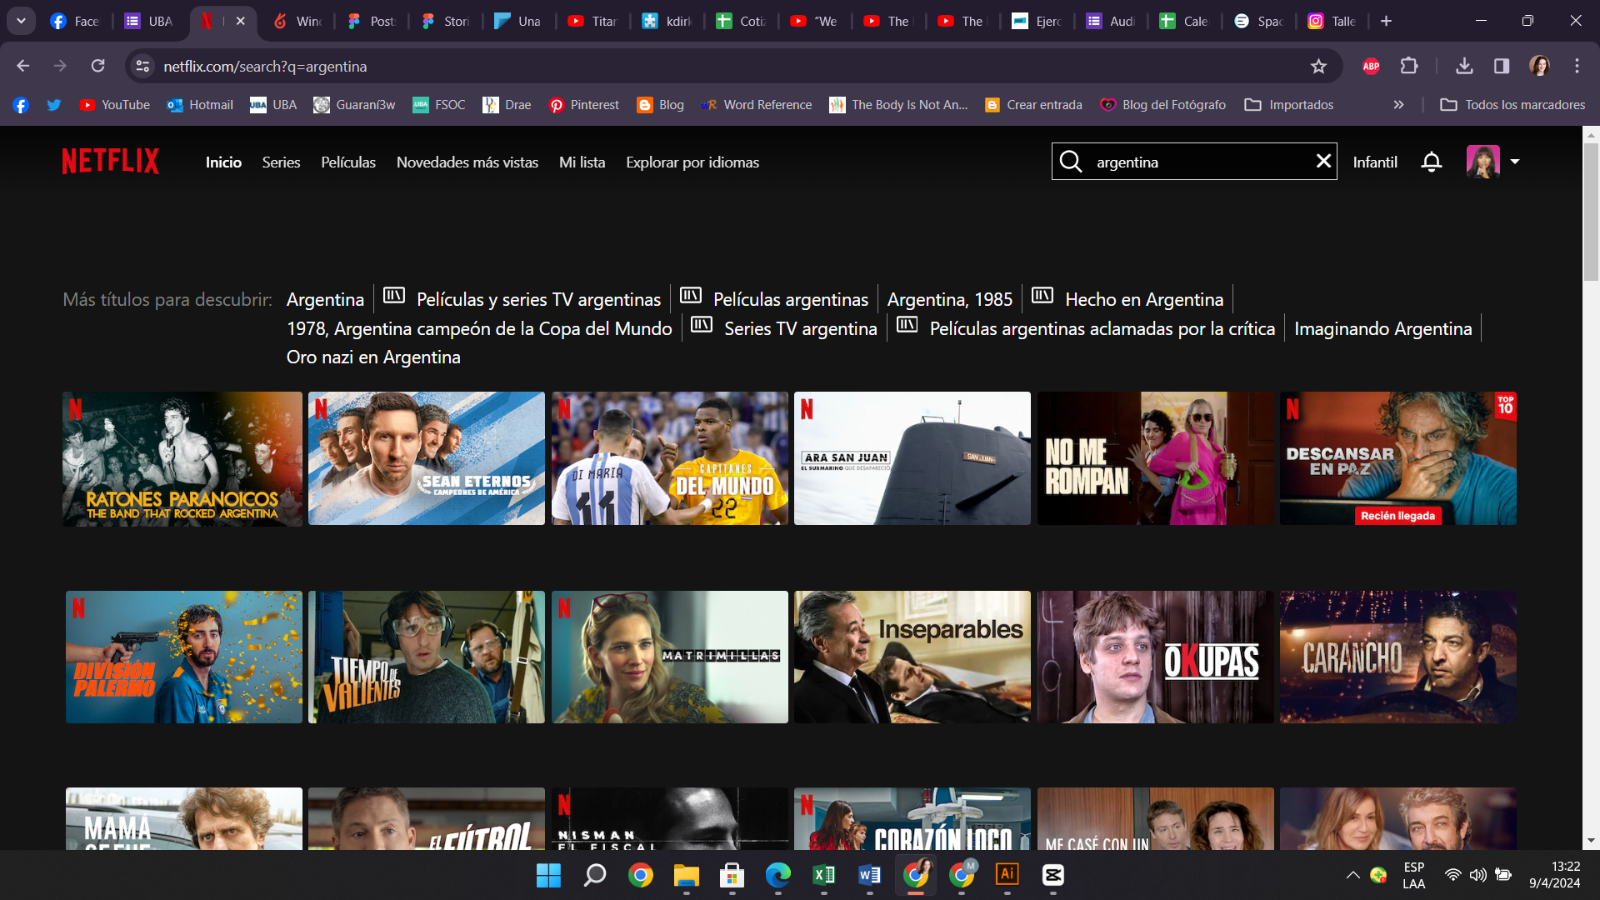The image size is (1600, 900).
Task: Open Mi lista in Netflix
Action: (x=582, y=162)
